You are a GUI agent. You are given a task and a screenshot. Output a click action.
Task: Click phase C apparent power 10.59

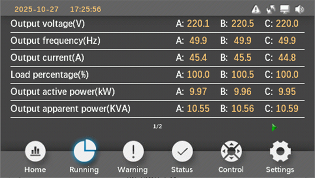(x=287, y=109)
